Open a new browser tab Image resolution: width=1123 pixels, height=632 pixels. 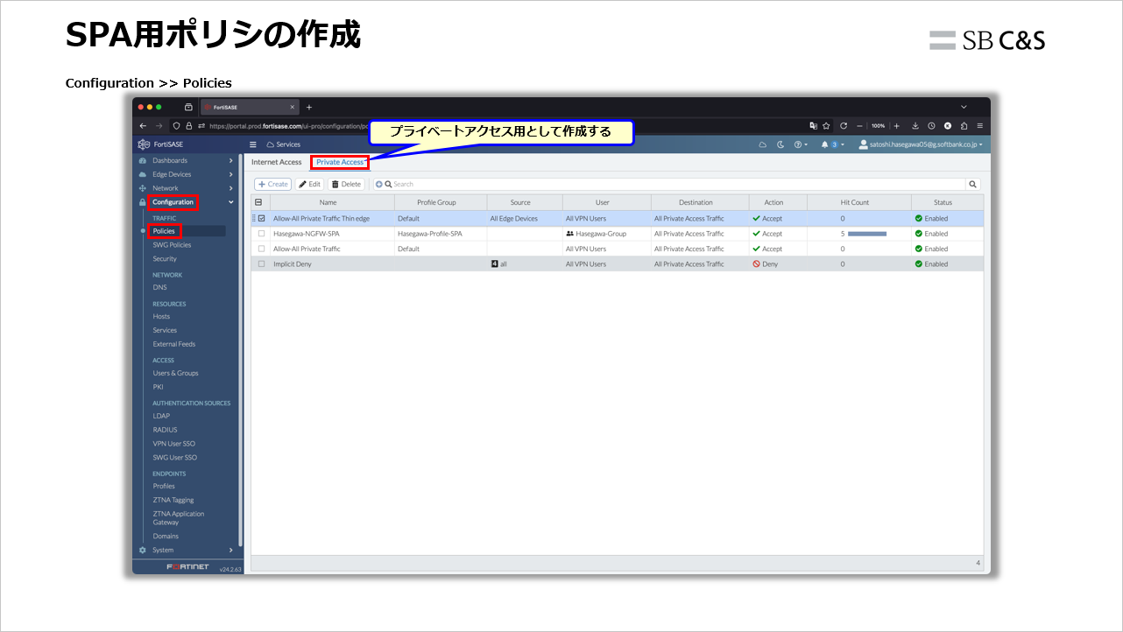pos(308,107)
